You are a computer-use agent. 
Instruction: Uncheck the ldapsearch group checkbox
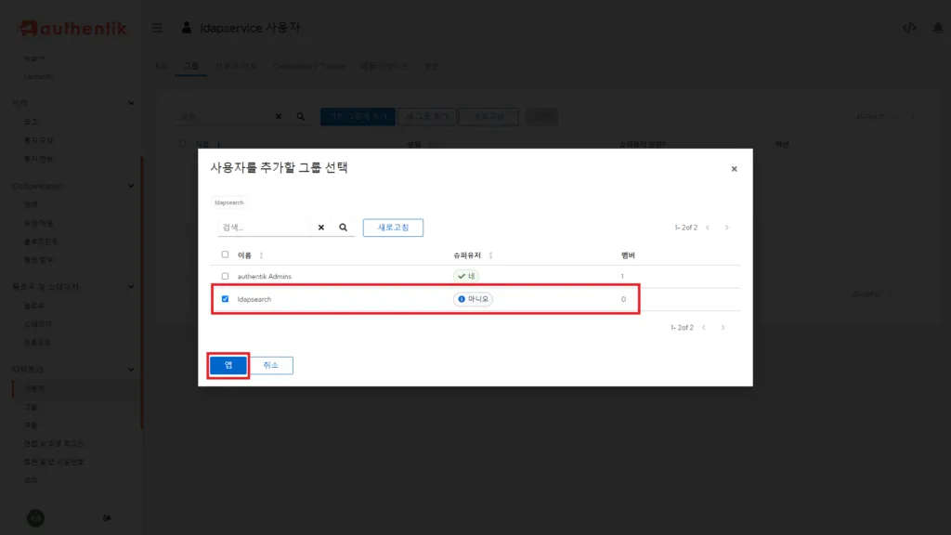click(x=226, y=299)
